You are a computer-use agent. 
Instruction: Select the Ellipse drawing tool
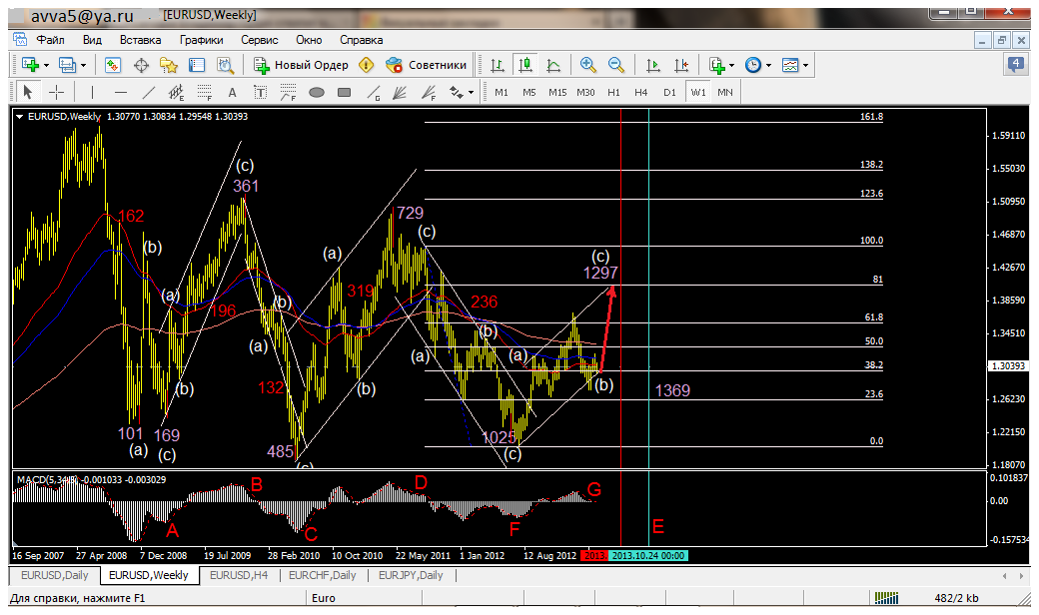(x=317, y=93)
